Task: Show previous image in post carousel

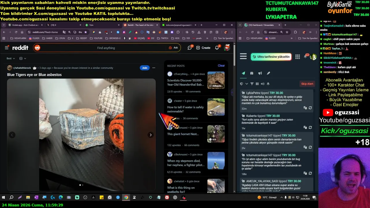Action: [x=12, y=135]
